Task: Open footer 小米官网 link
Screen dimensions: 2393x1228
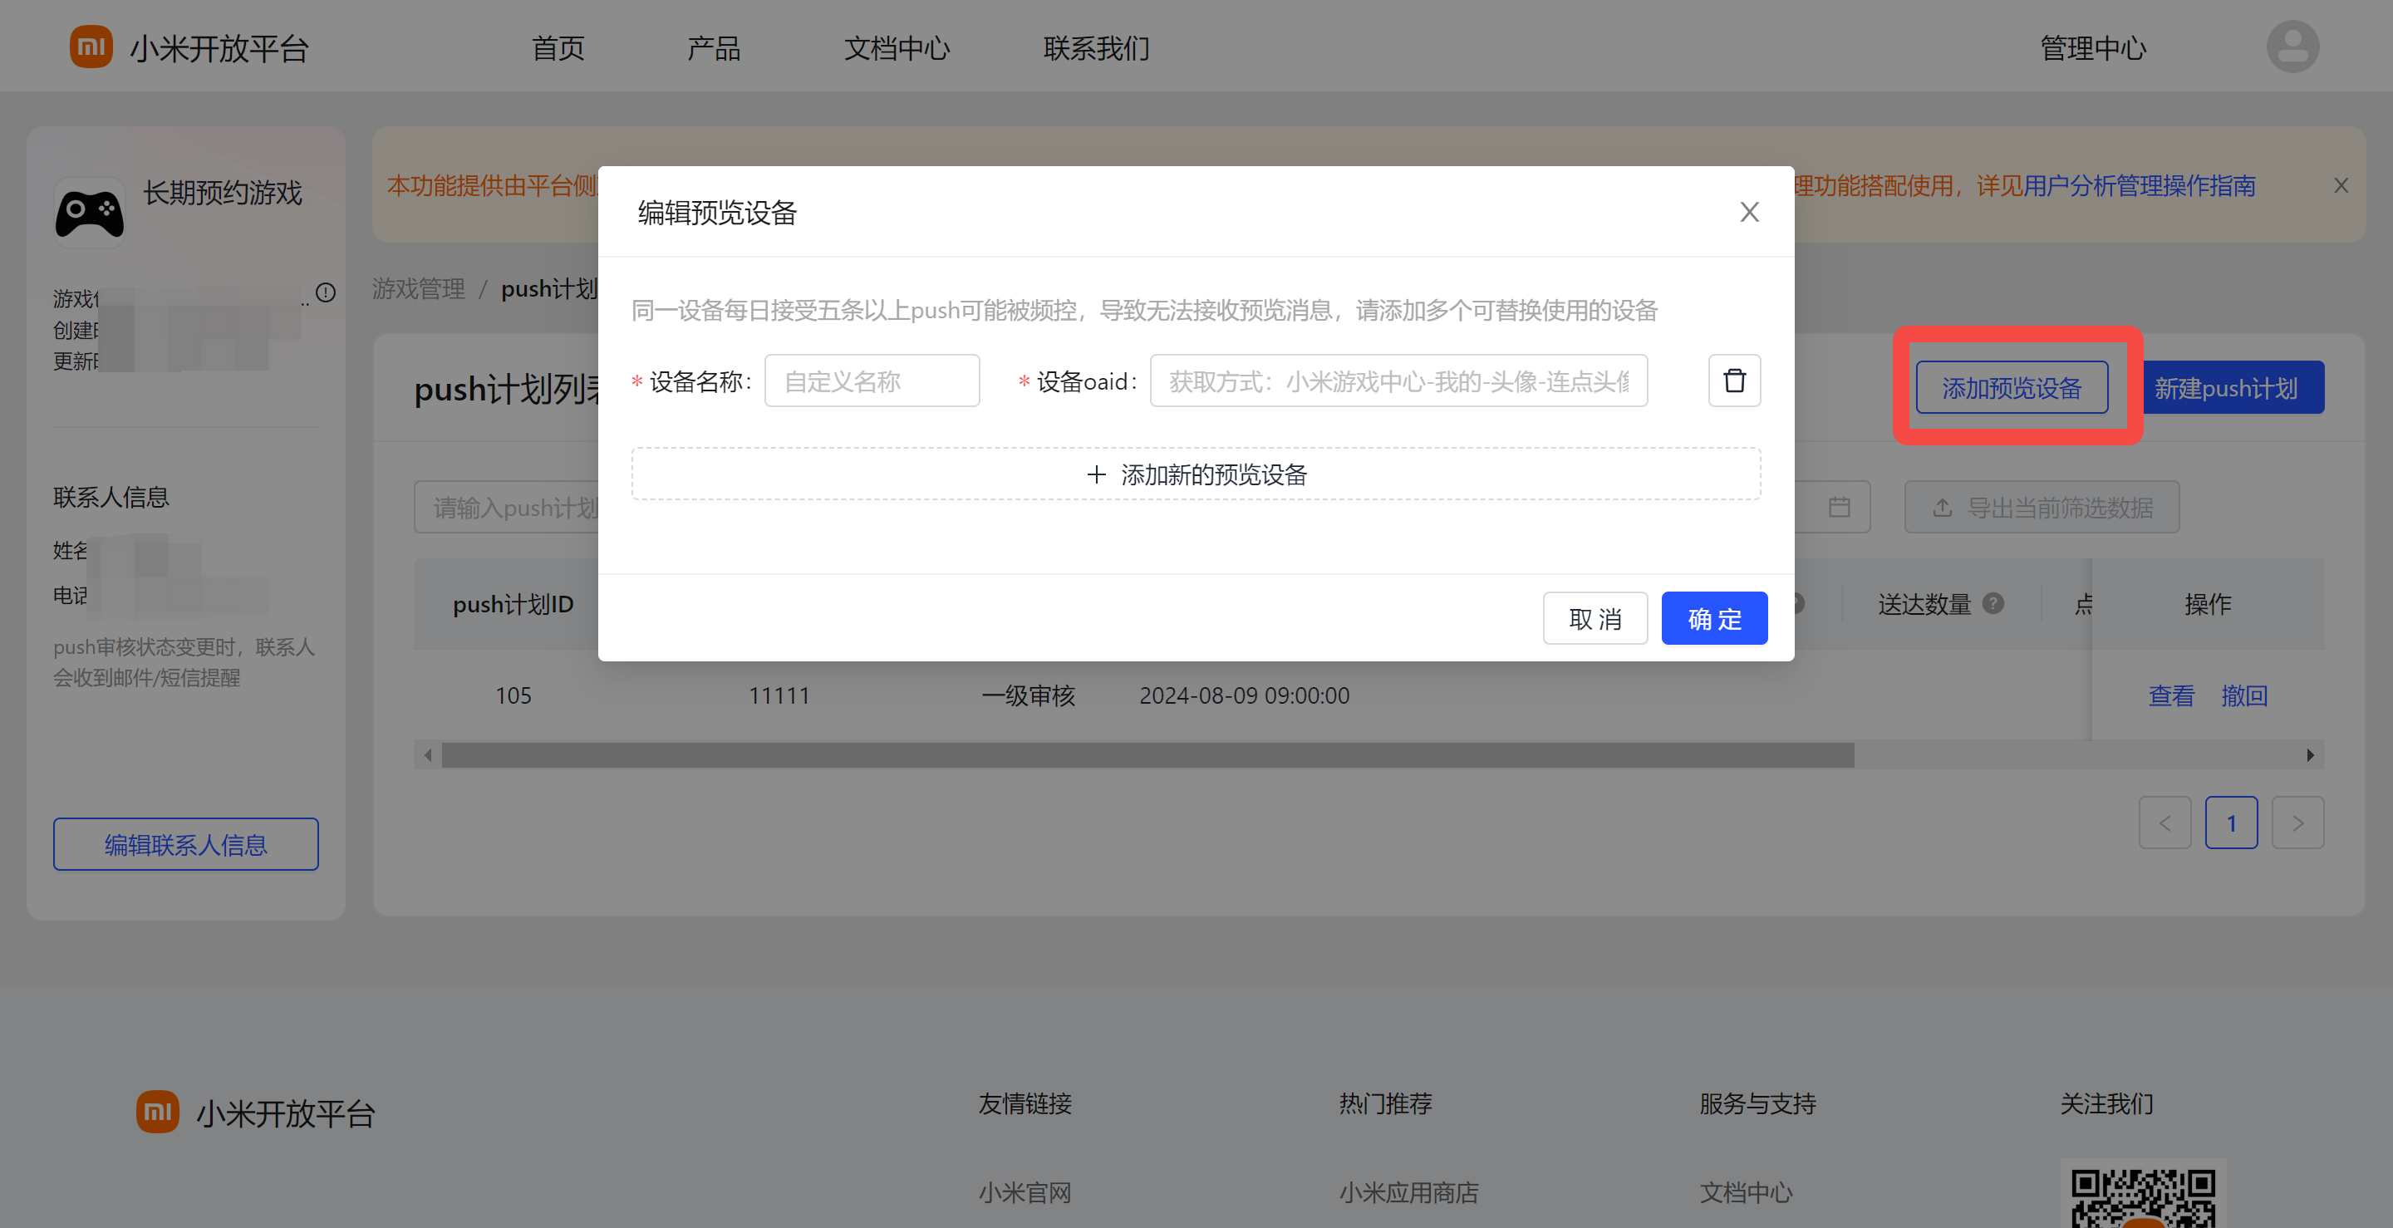Action: [1024, 1191]
